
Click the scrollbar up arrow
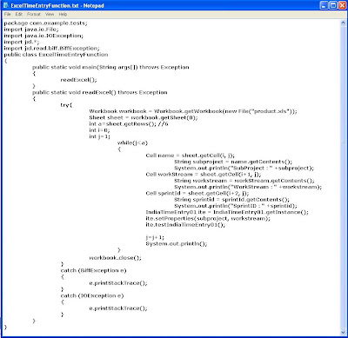343,23
